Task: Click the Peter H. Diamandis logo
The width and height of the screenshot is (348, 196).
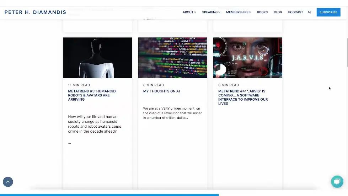Action: pyautogui.click(x=35, y=12)
